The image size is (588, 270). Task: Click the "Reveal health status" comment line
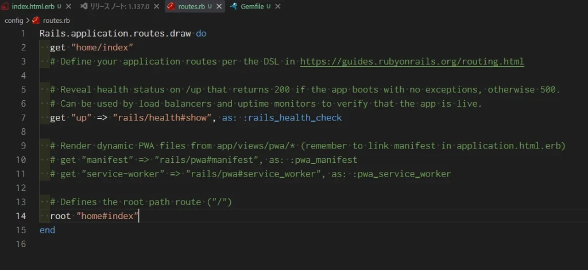point(305,90)
